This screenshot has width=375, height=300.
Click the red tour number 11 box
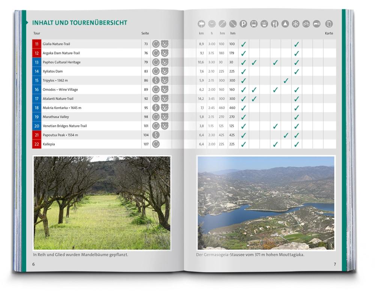(x=37, y=44)
